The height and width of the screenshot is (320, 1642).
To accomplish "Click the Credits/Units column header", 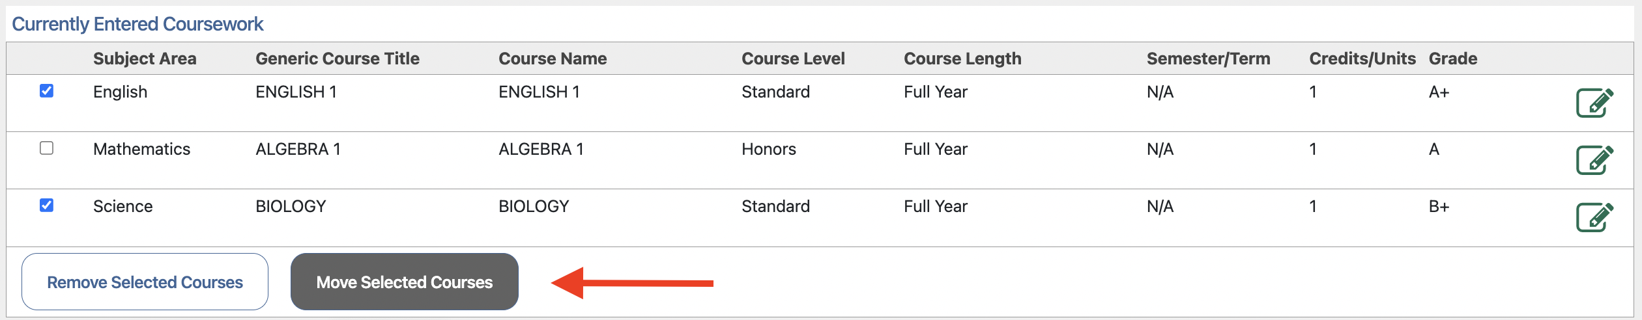I will pyautogui.click(x=1362, y=59).
